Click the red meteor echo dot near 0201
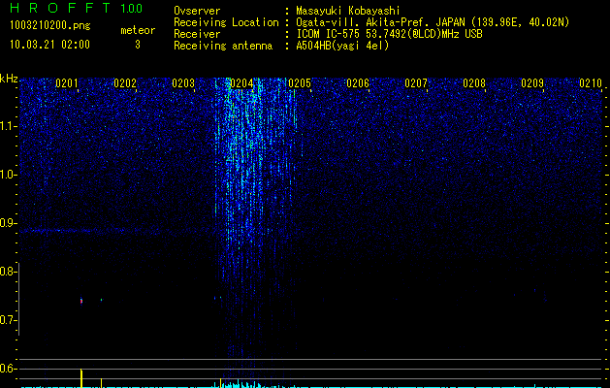This screenshot has height=388, width=610. pyautogui.click(x=81, y=301)
